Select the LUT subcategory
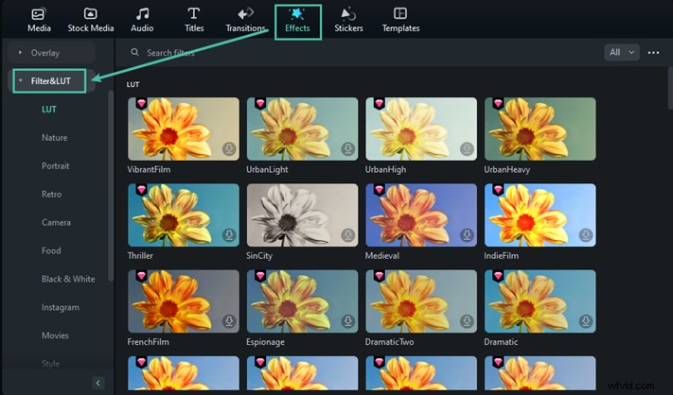Image resolution: width=673 pixels, height=395 pixels. 49,110
